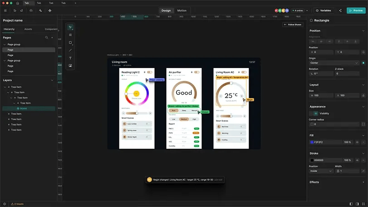Collapse the Layout section chevron
Image resolution: width=368 pixels, height=207 pixels.
pyautogui.click(x=363, y=85)
